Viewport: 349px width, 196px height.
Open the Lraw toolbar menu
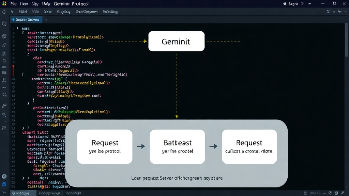coord(47,12)
